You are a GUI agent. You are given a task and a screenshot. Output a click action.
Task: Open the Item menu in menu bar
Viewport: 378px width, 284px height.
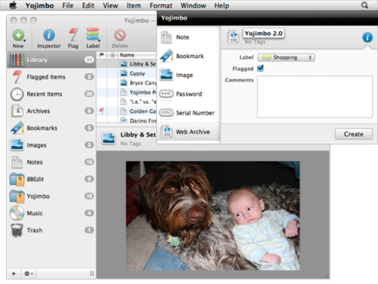tap(134, 6)
